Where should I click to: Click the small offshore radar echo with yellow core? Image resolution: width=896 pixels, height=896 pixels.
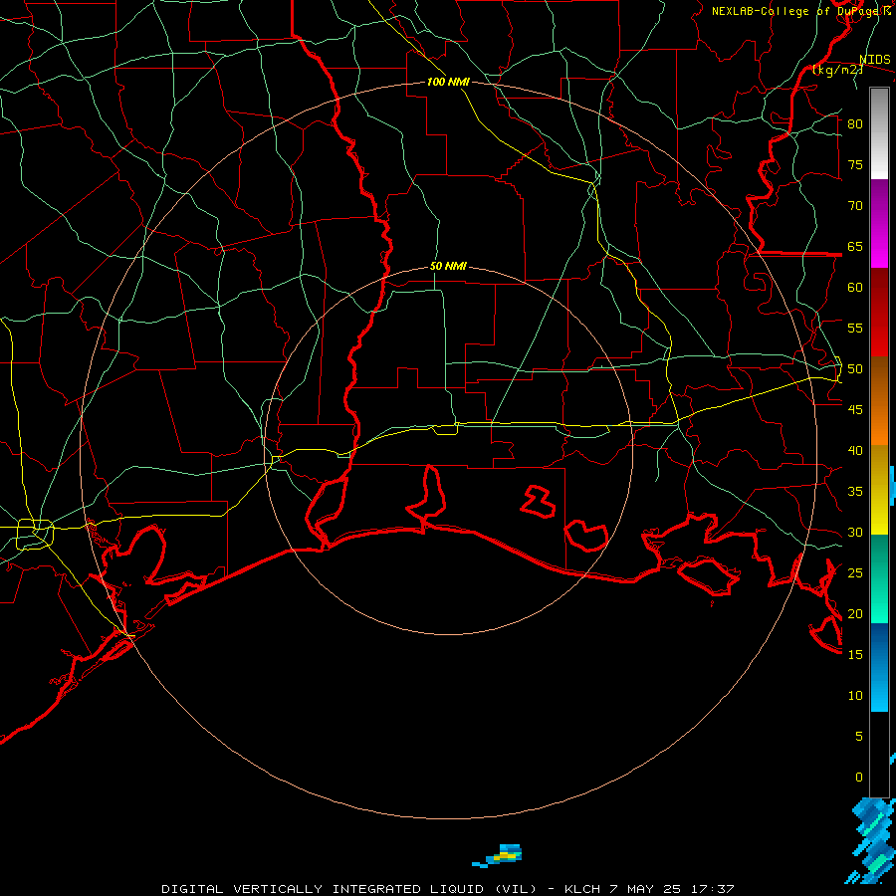click(498, 855)
